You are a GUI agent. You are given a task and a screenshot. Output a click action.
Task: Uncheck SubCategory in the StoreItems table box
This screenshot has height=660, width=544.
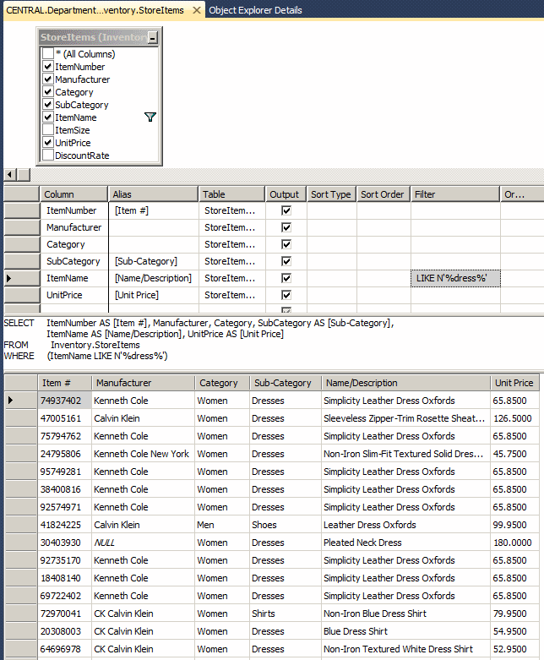coord(48,105)
